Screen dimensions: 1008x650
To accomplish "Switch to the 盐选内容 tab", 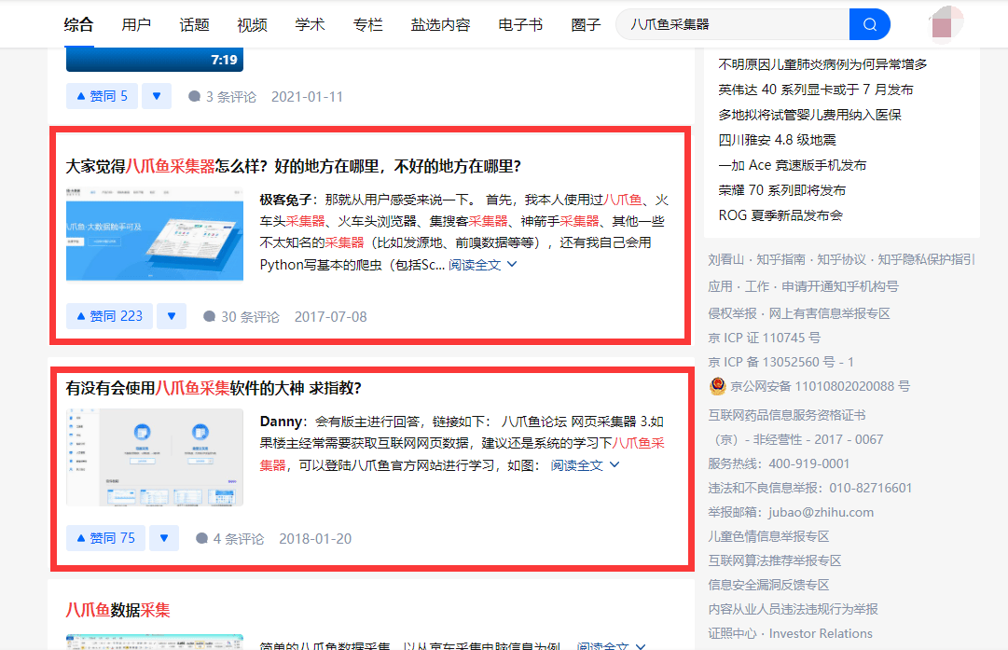I will 440,24.
